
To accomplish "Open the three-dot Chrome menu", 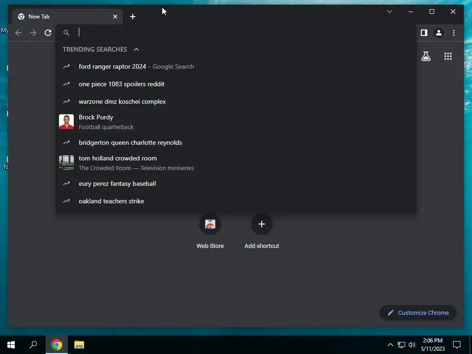I will [x=454, y=33].
